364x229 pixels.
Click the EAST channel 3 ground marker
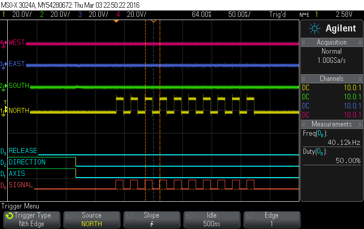(4, 64)
